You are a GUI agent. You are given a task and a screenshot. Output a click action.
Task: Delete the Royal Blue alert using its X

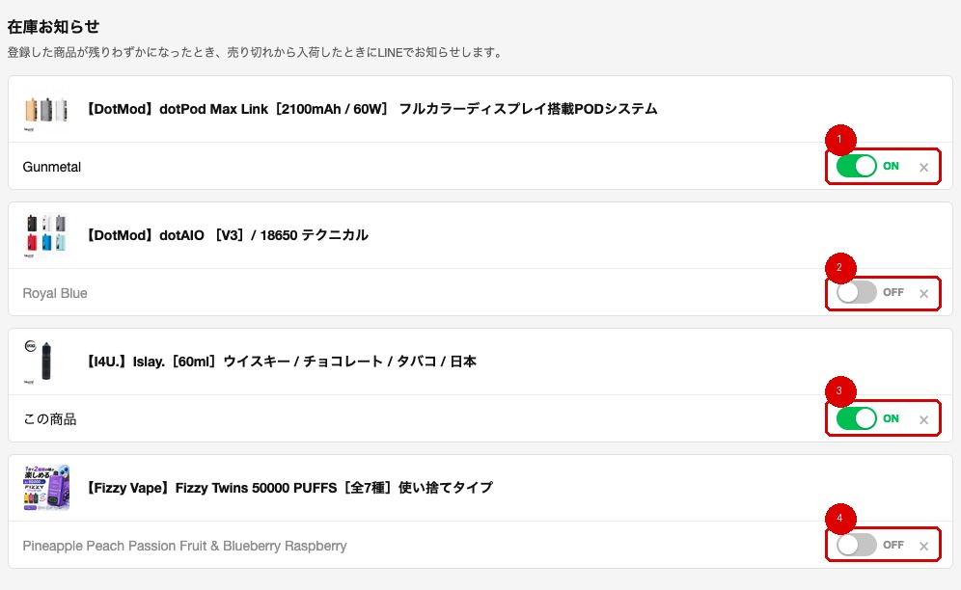pyautogui.click(x=923, y=293)
